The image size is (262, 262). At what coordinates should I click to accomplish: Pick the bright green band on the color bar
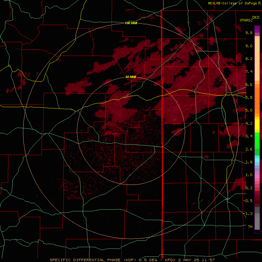click(x=257, y=140)
